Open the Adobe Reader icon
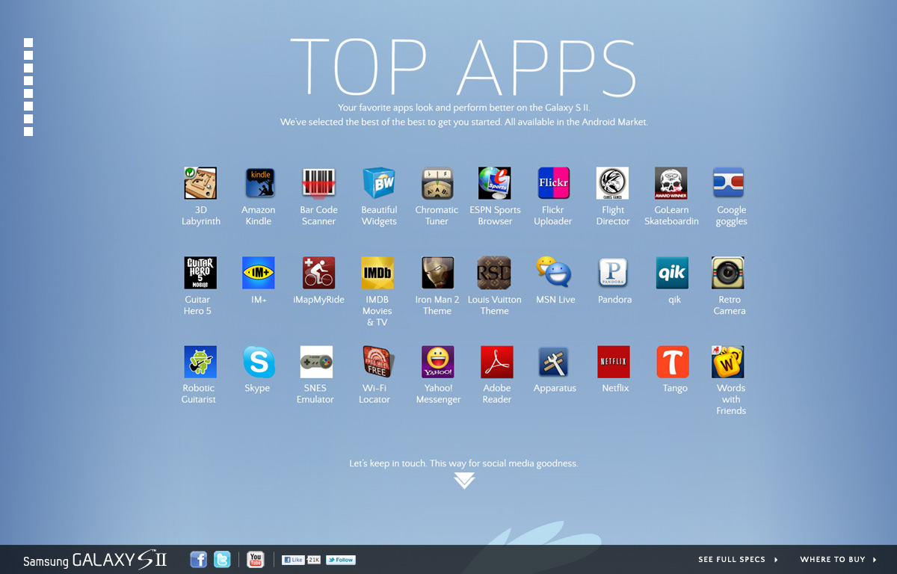 [497, 362]
